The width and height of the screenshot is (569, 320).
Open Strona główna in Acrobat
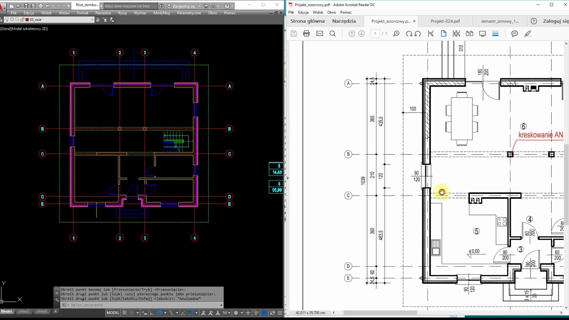307,21
